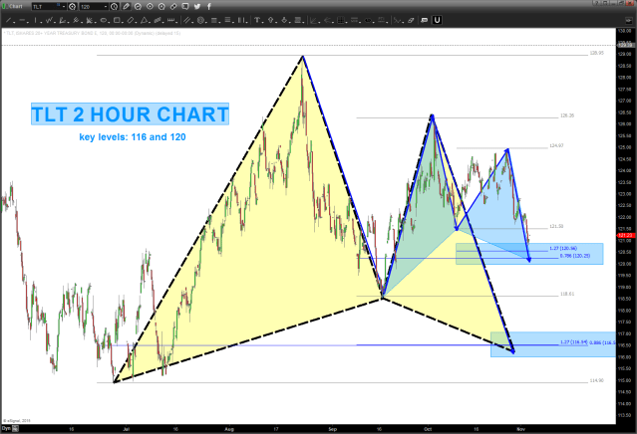
Task: Click the 124.97 price level label
Action: (x=556, y=145)
